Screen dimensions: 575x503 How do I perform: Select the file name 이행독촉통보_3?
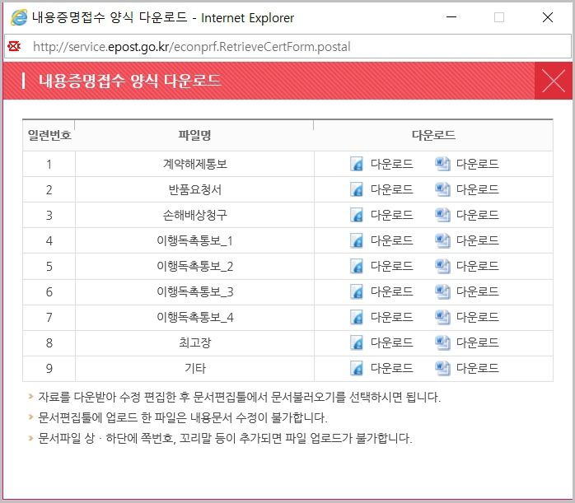[x=194, y=291]
